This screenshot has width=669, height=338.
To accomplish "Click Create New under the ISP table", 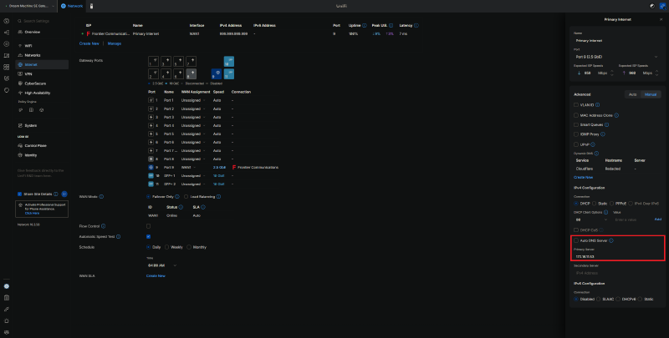I will pos(89,43).
